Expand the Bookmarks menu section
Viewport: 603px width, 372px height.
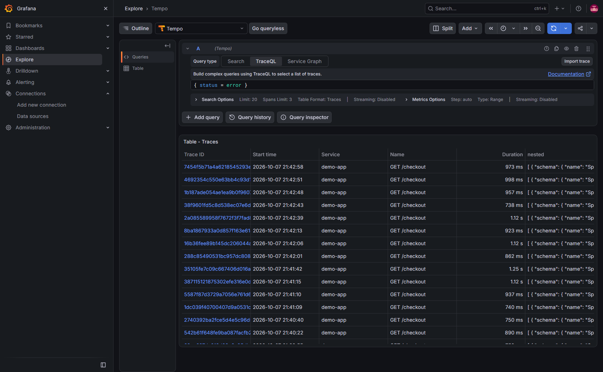point(108,26)
